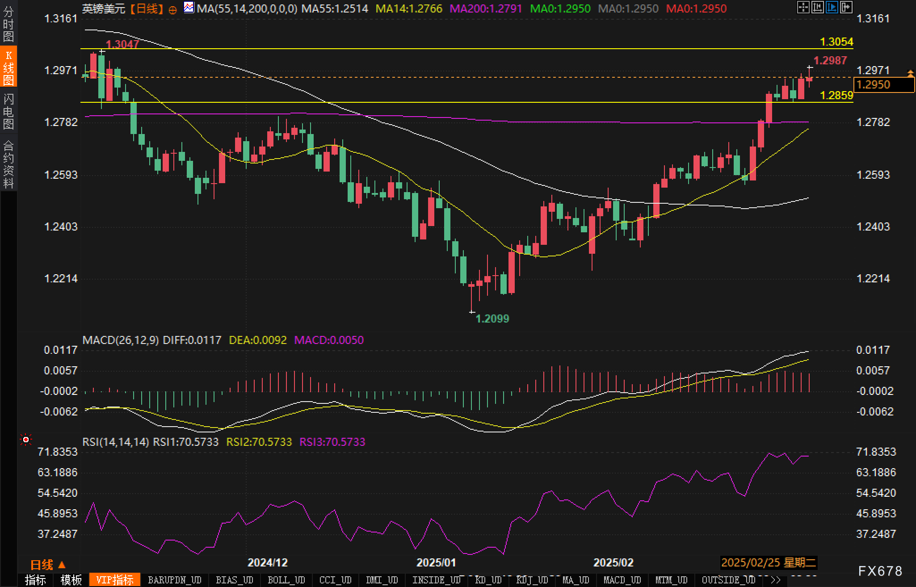The image size is (916, 587).
Task: Open the 闪电图 sidebar view
Action: pos(8,111)
